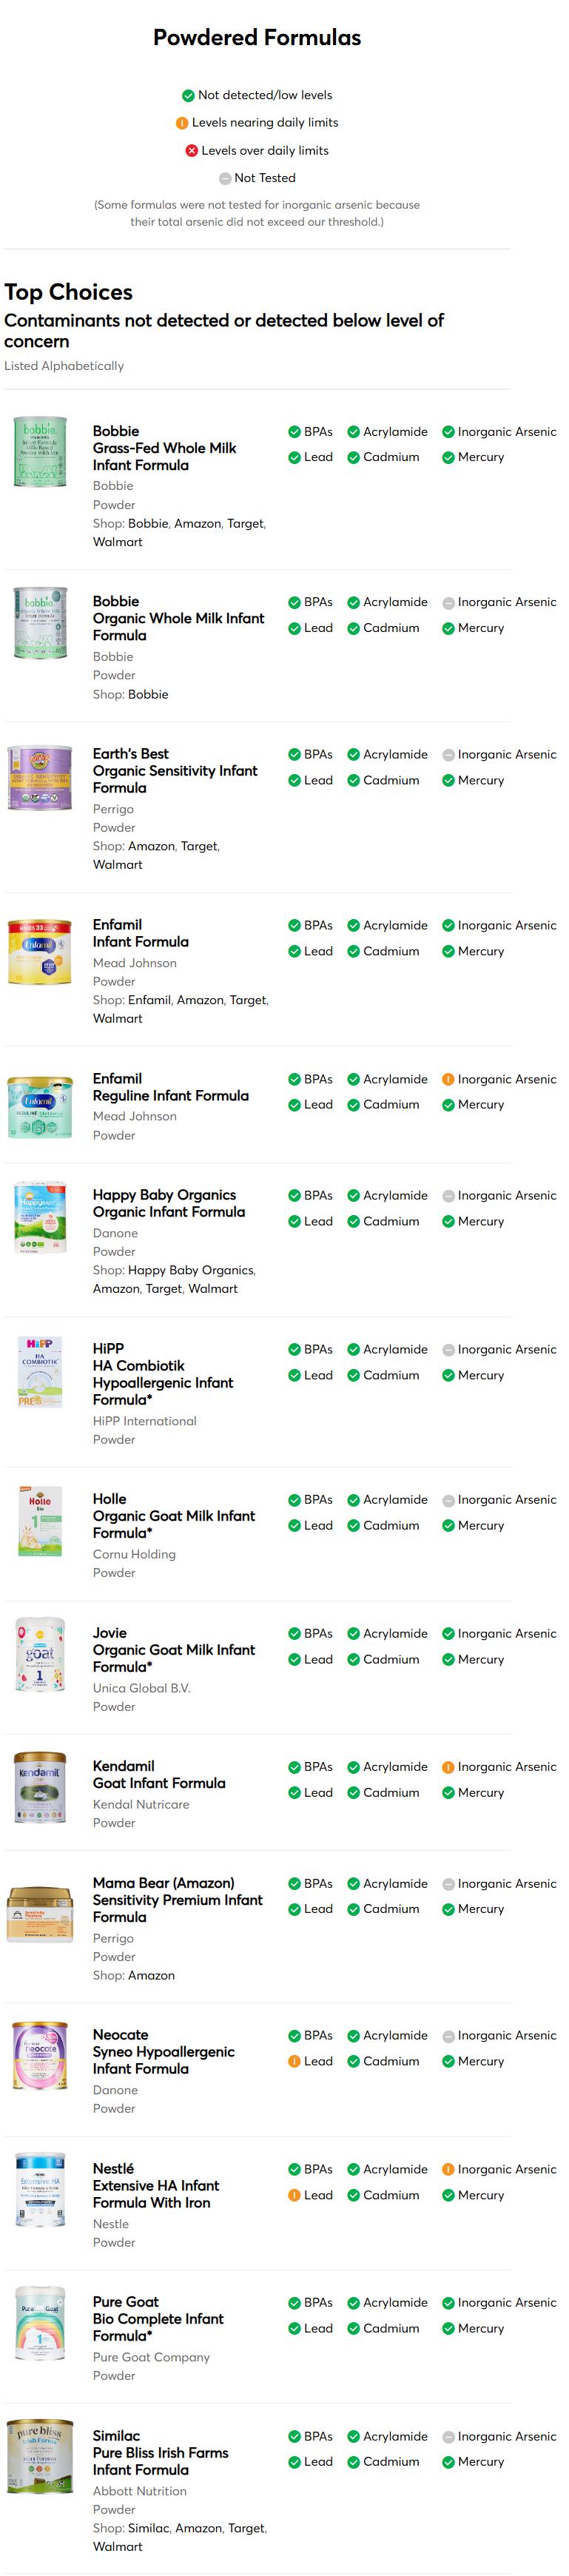Screen dimensions: 569x2576
Task: Click the orange Lead warning icon for Neocate
Action: tap(294, 2061)
